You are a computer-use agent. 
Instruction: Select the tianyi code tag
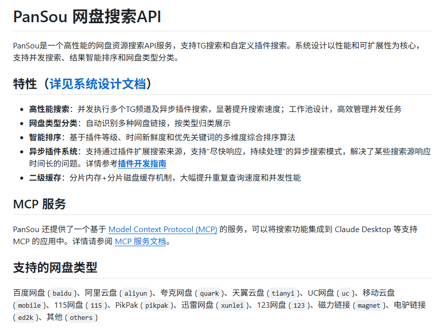coord(283,293)
